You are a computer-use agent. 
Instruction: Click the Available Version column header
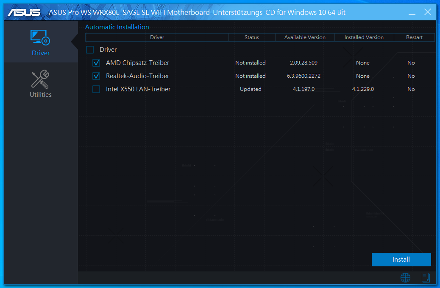pyautogui.click(x=305, y=37)
